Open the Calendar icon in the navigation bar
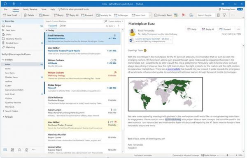Image resolution: width=247 pixels, height=158 pixels. tap(12, 150)
